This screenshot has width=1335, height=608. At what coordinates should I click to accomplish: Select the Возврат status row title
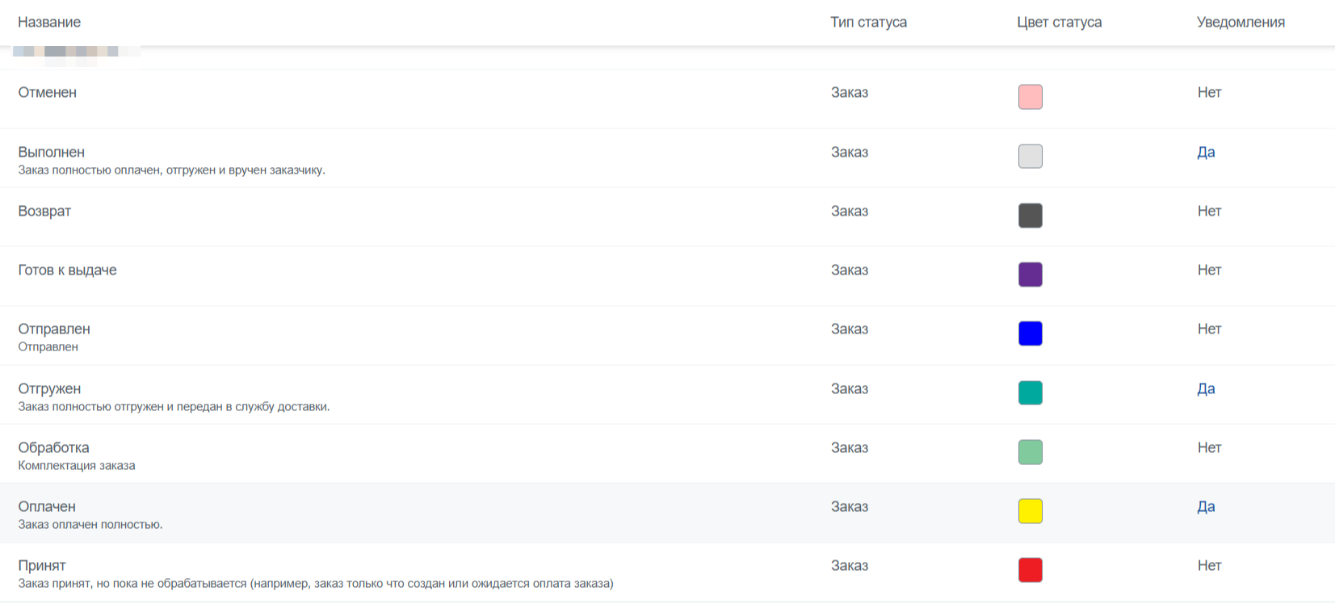pyautogui.click(x=44, y=211)
